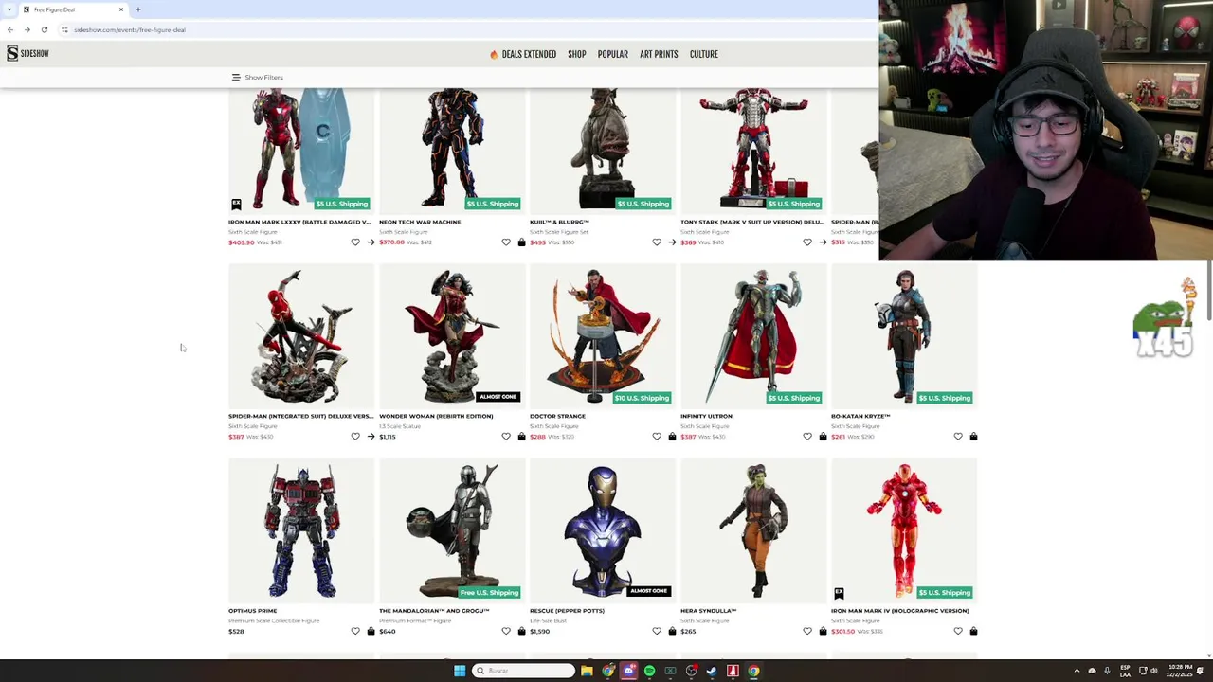Screen dimensions: 1213x682
Task: Favorite Infinity Ultron with heart icon
Action: (807, 437)
